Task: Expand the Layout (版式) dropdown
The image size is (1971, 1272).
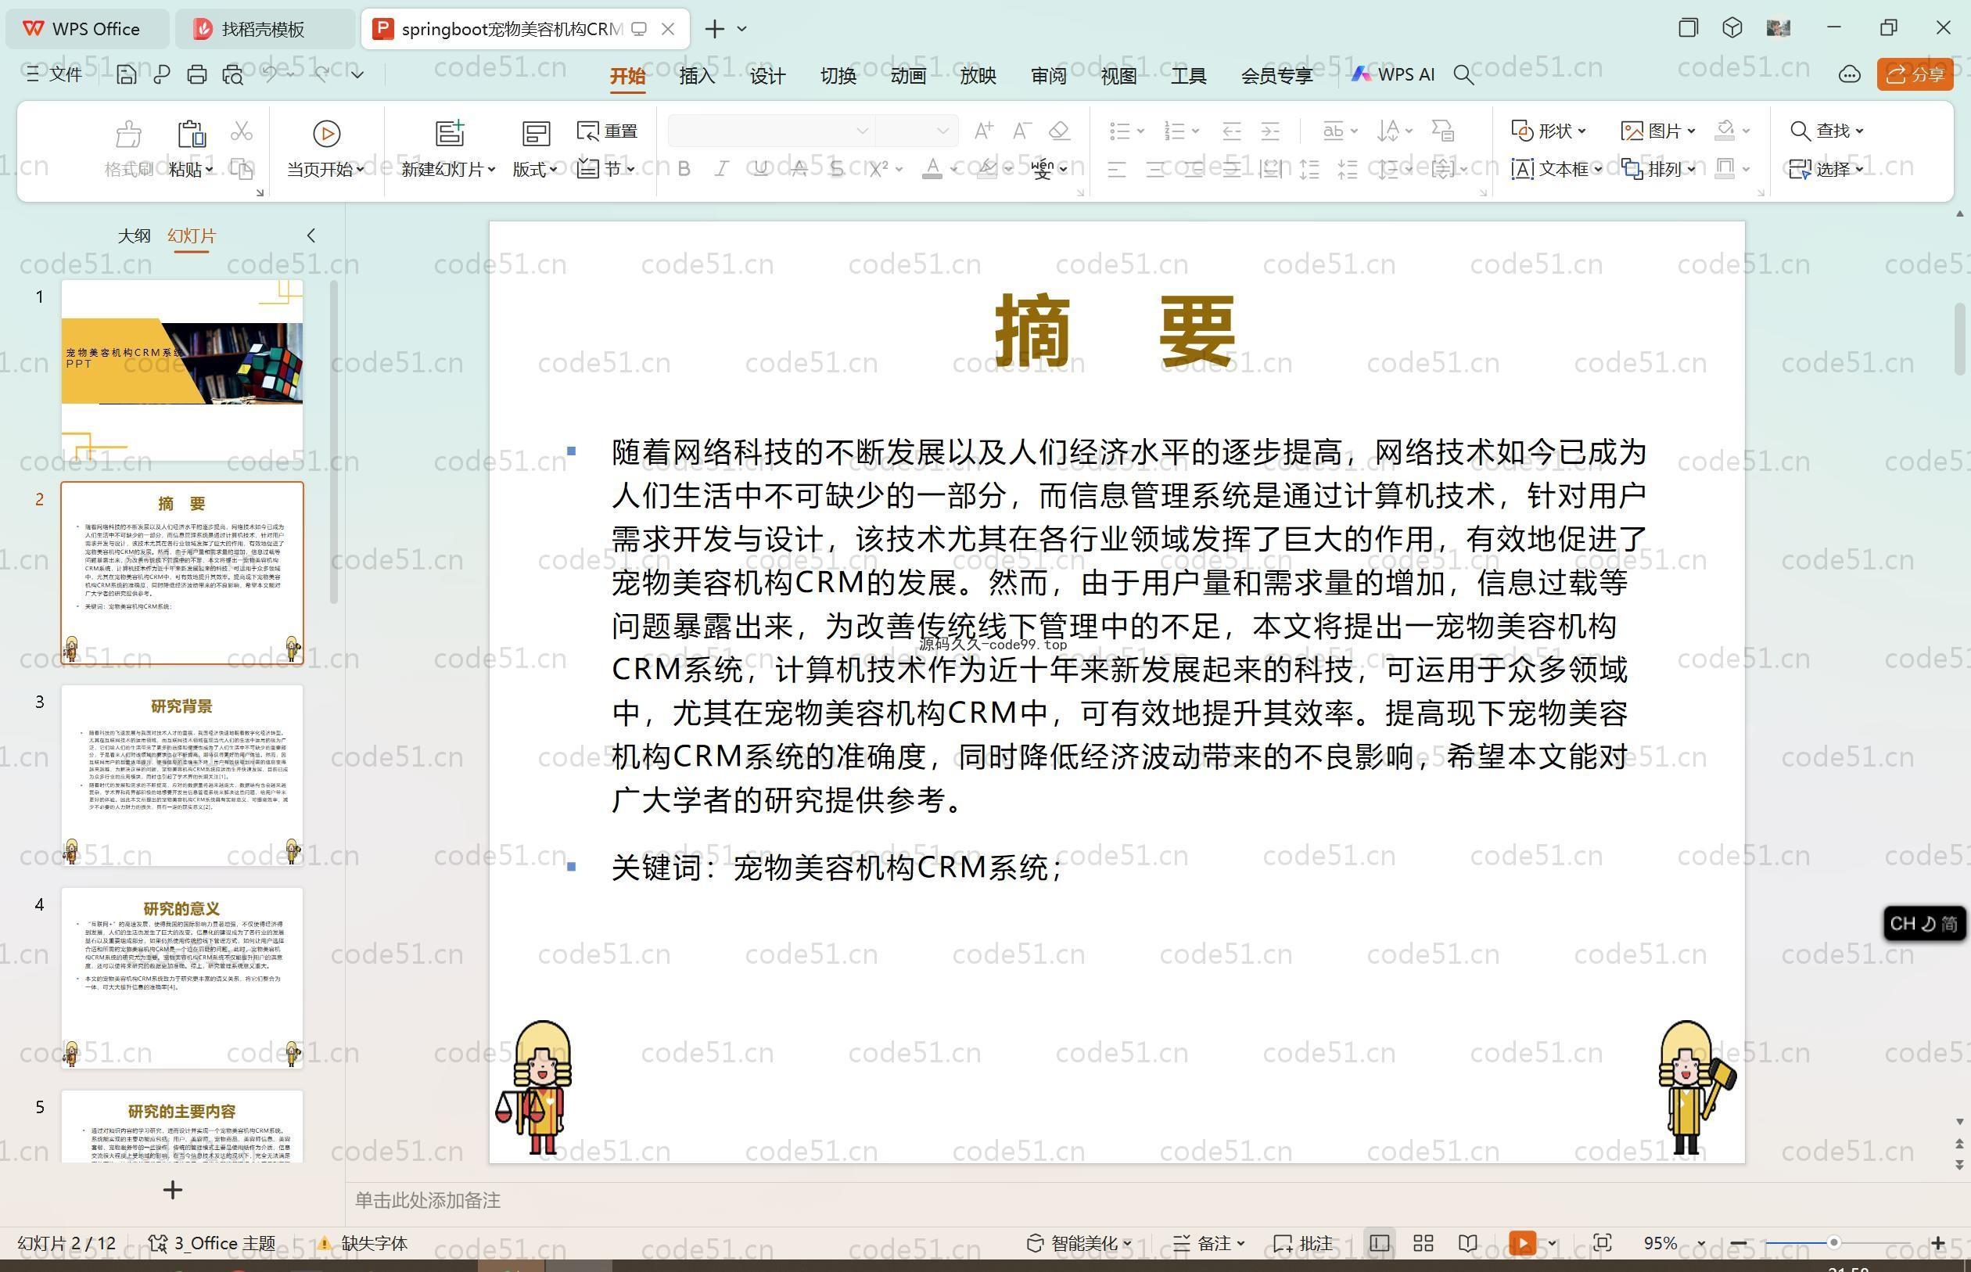Action: point(535,169)
